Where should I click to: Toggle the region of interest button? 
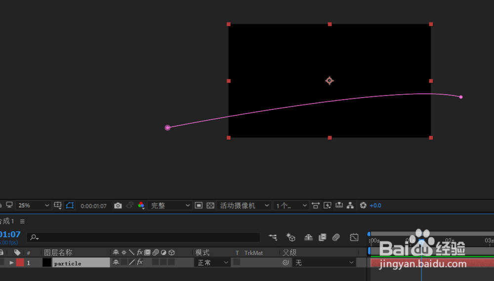point(199,206)
